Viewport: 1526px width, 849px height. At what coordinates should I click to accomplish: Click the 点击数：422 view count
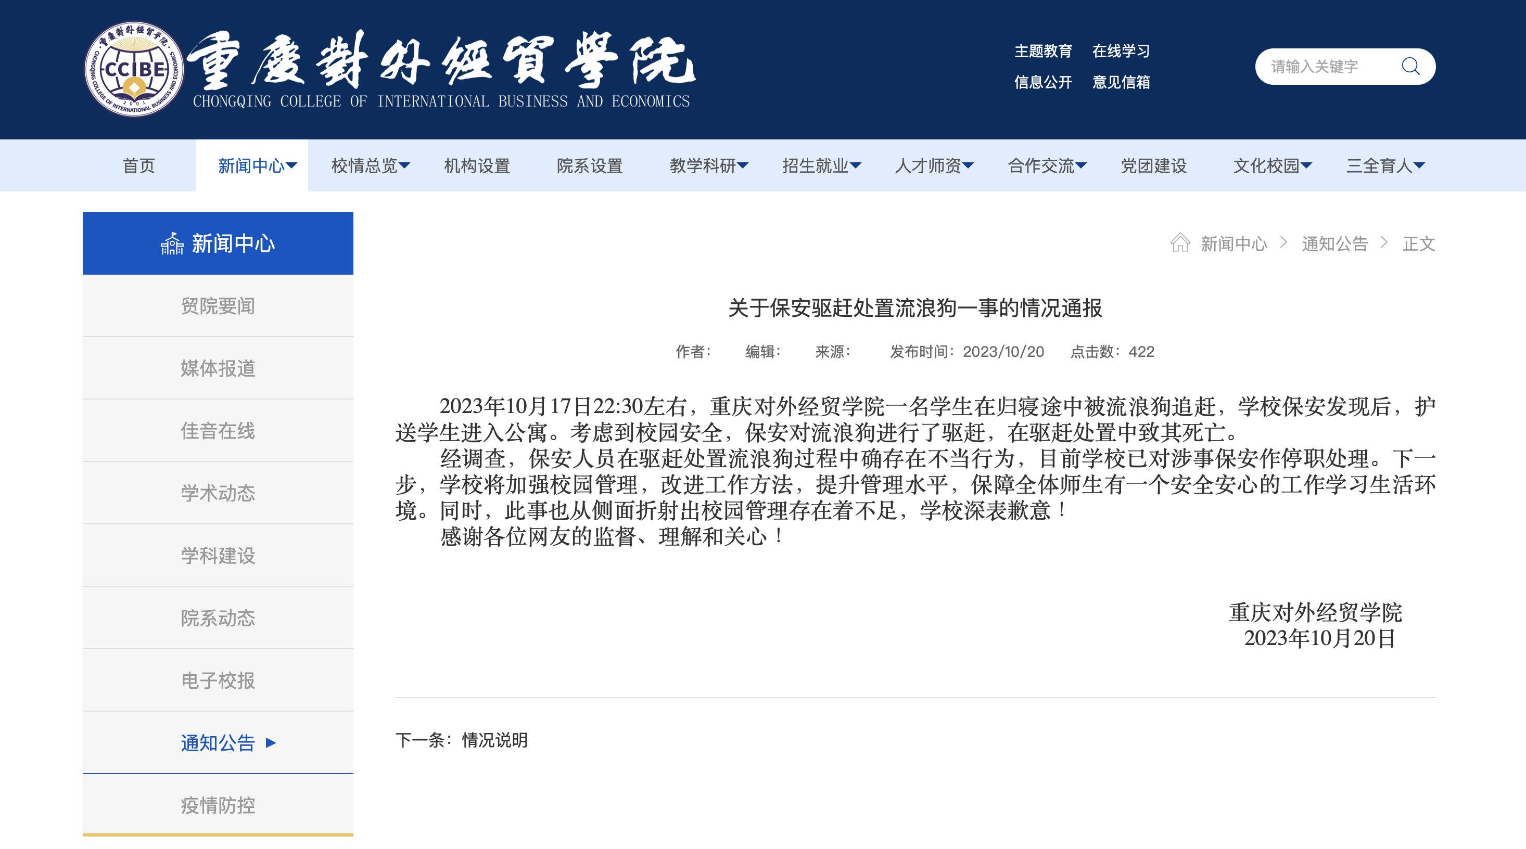coord(1113,352)
